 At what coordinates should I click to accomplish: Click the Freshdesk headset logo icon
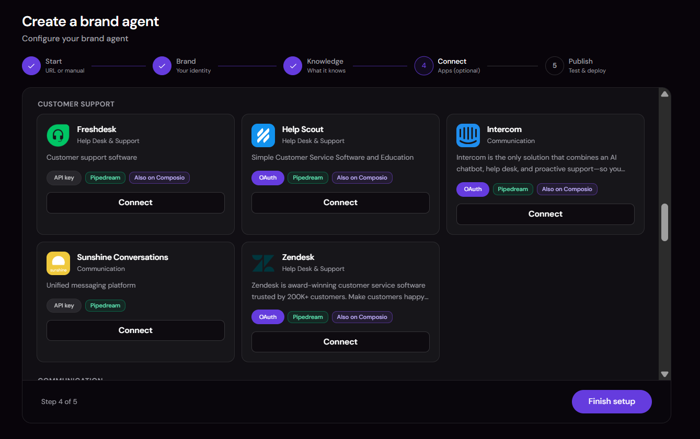(x=58, y=135)
